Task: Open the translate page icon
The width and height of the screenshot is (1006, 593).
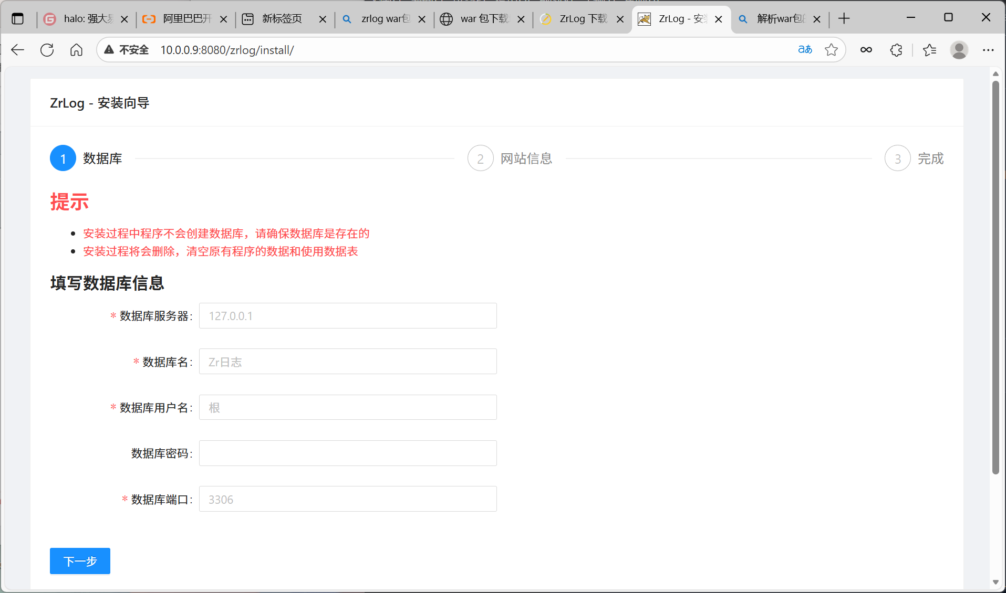Action: tap(805, 50)
